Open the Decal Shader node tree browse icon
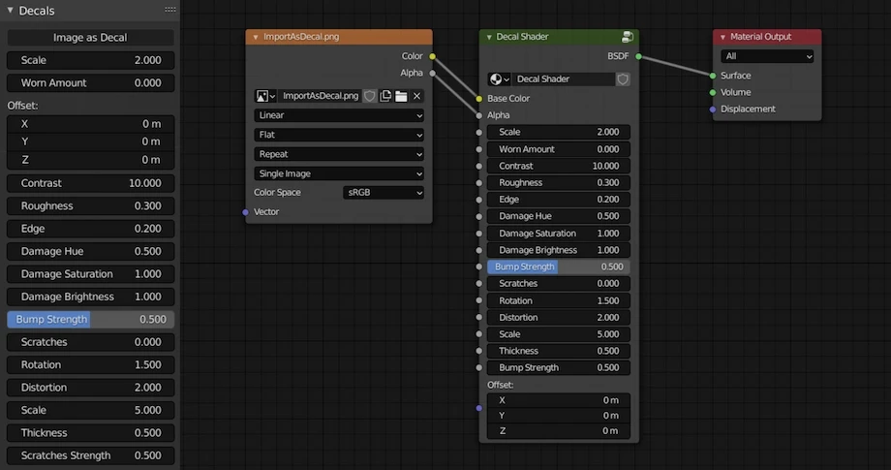Image resolution: width=891 pixels, height=470 pixels. tap(500, 79)
